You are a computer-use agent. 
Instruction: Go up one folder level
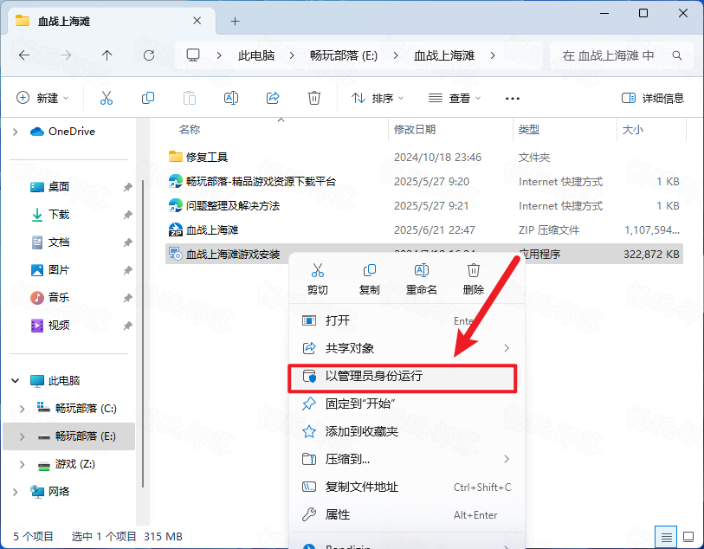107,55
